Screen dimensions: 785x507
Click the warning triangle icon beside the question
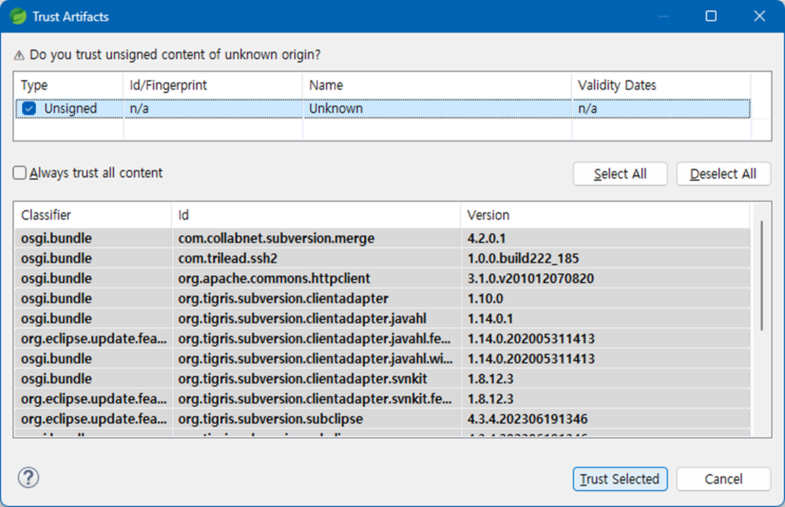point(19,55)
